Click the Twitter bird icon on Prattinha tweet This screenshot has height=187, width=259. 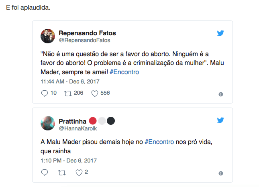[220, 120]
